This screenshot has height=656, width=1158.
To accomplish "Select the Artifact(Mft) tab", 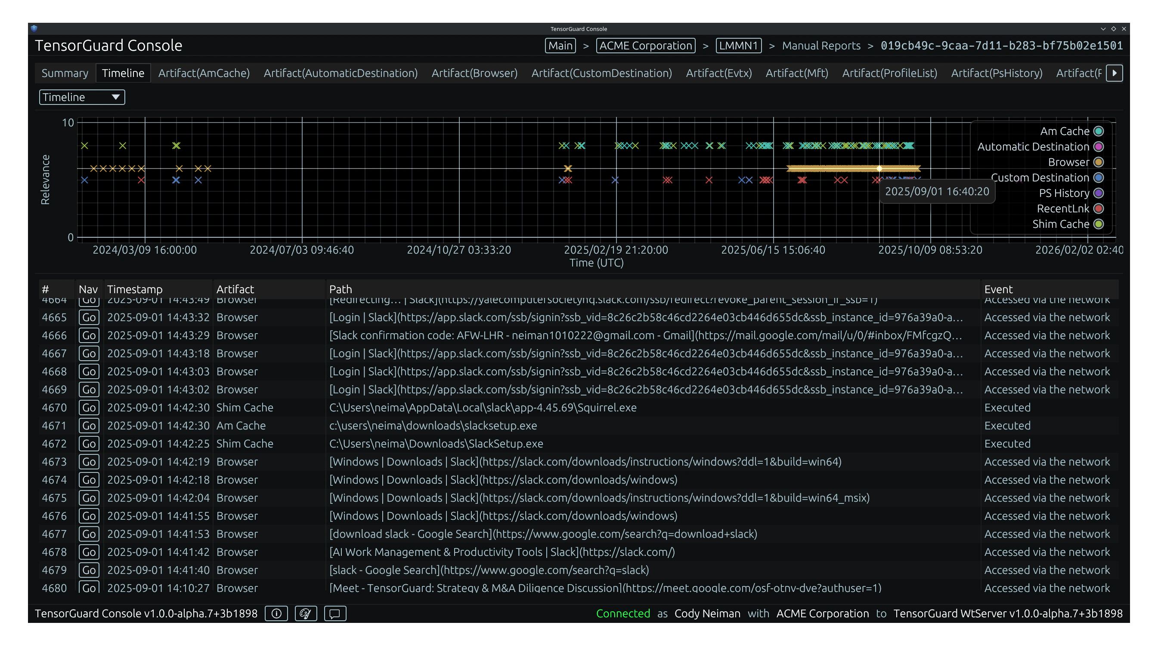I will click(797, 73).
